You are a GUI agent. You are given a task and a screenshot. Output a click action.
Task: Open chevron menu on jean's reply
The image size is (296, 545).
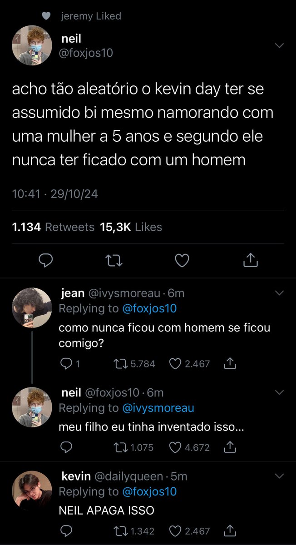(x=279, y=293)
